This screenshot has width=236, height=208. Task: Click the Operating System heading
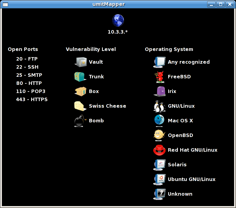[169, 49]
